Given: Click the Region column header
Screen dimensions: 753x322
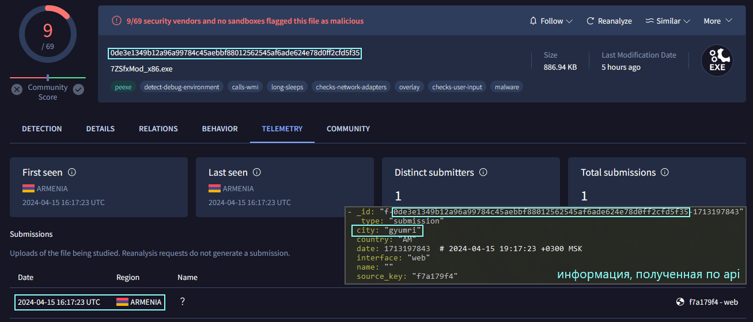Looking at the screenshot, I should (x=128, y=277).
